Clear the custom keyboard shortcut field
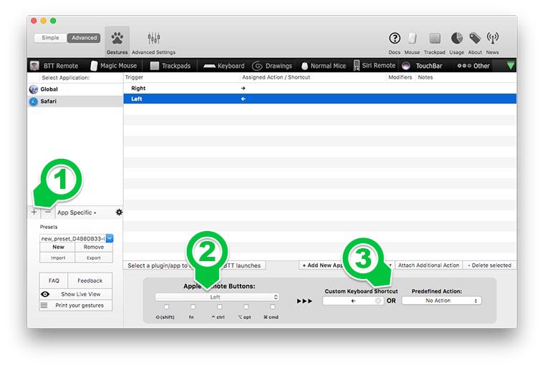 (x=378, y=300)
